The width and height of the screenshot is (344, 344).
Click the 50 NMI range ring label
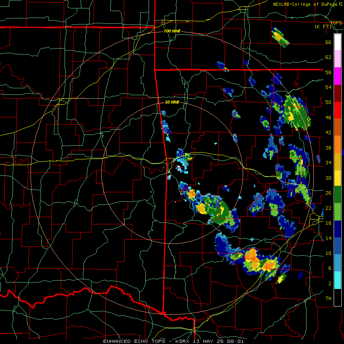pyautogui.click(x=172, y=102)
